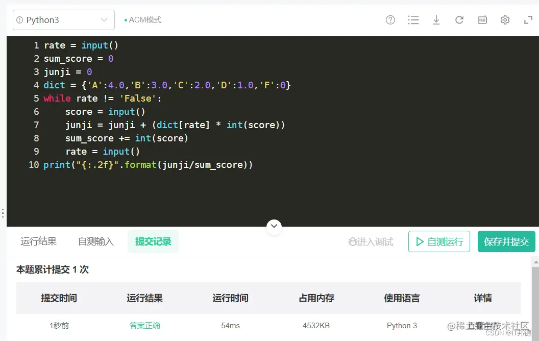The image size is (539, 341).
Task: Place cursor on sum_score += int(score) line
Action: pyautogui.click(x=127, y=138)
